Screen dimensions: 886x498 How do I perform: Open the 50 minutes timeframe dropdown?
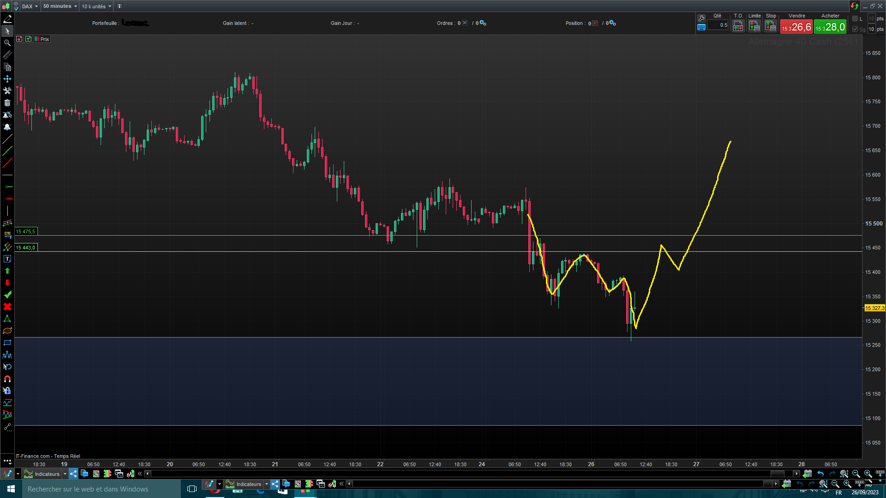[x=60, y=6]
